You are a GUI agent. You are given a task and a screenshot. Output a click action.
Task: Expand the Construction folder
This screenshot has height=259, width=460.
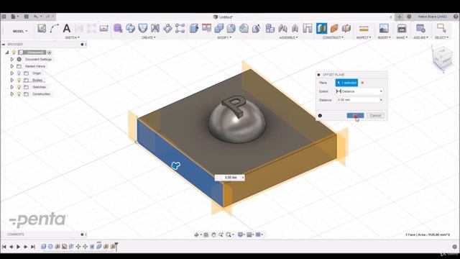point(12,94)
